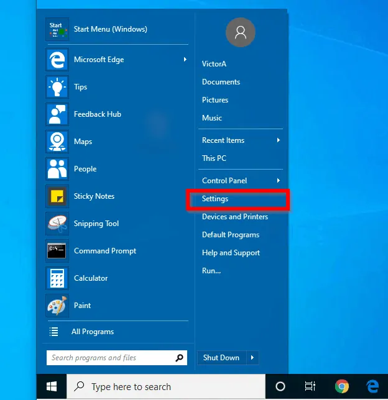Image resolution: width=388 pixels, height=400 pixels.
Task: Open the Microsoft Edge icon in start menu
Action: click(57, 60)
